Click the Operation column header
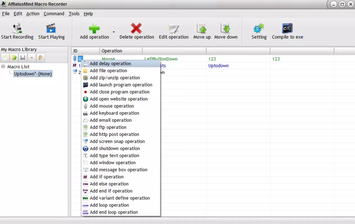 pos(121,51)
